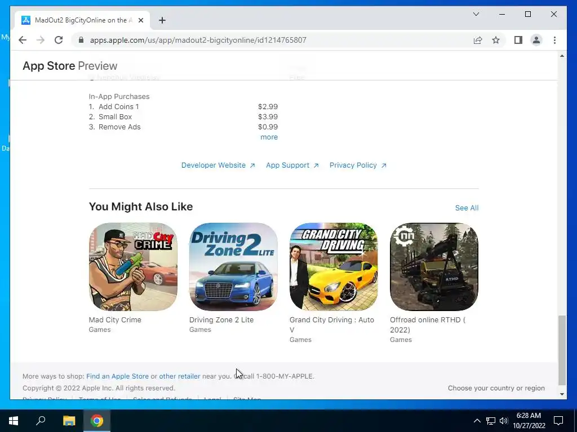Viewport: 577px width, 432px height.
Task: Click the Small Box purchase row
Action: [x=183, y=117]
